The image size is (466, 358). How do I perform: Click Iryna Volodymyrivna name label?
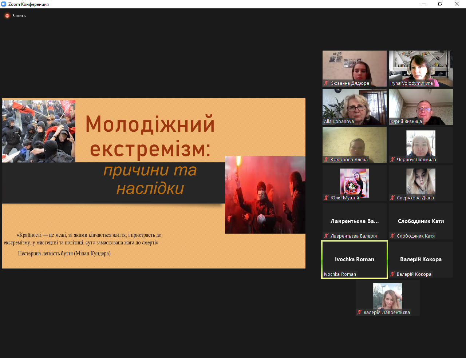coord(411,83)
